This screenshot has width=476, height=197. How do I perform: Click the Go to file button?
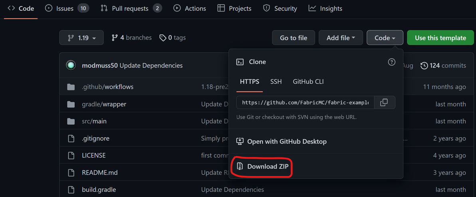click(x=294, y=38)
